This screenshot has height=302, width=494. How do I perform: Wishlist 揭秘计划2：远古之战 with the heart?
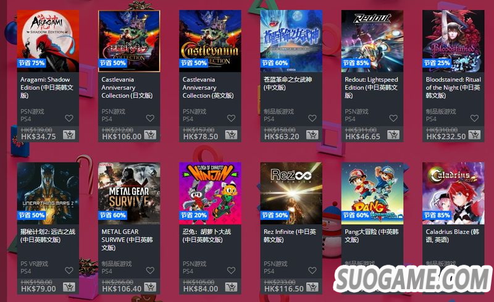coord(69,271)
